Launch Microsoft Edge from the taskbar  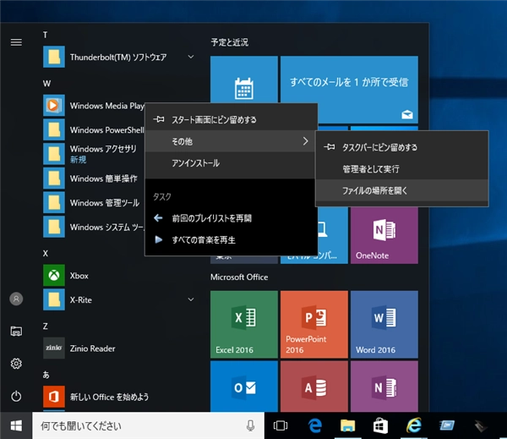tap(314, 425)
